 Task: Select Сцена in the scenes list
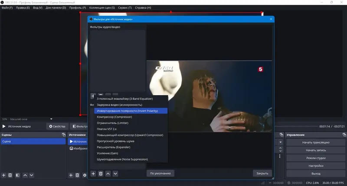click(33, 141)
